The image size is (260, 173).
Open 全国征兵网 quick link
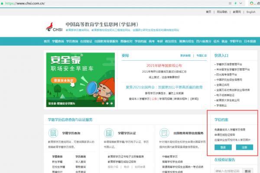click(223, 85)
